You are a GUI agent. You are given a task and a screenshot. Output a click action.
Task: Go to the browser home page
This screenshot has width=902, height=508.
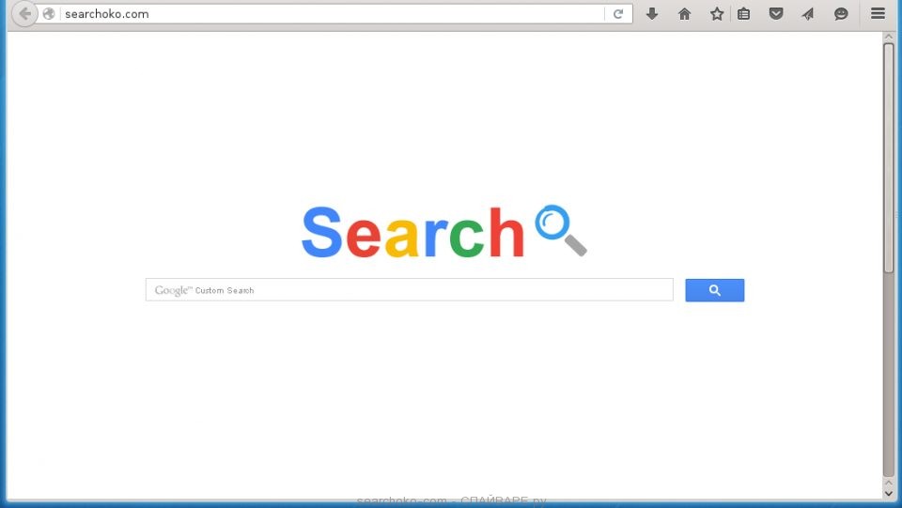click(685, 14)
